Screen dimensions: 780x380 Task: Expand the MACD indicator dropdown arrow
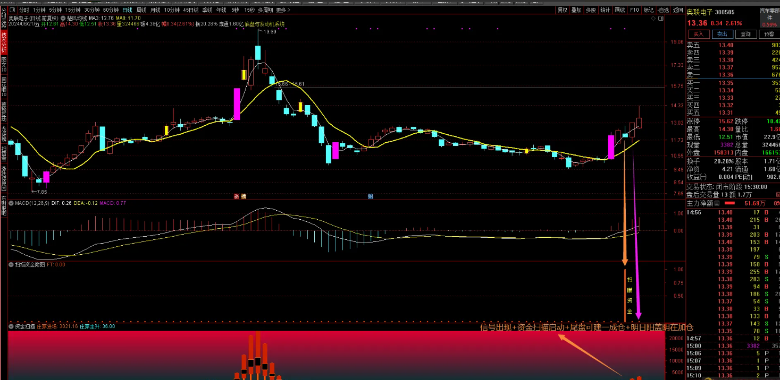[x=12, y=203]
